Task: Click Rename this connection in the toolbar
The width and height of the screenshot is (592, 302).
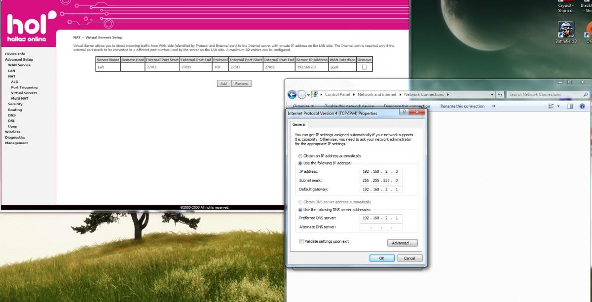Action: coord(462,106)
